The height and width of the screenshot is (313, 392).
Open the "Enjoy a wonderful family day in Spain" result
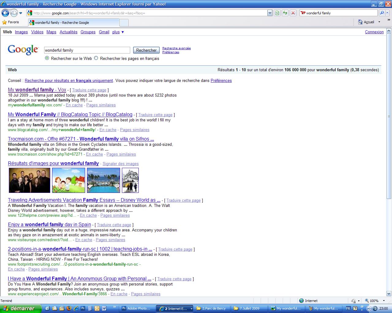click(49, 225)
